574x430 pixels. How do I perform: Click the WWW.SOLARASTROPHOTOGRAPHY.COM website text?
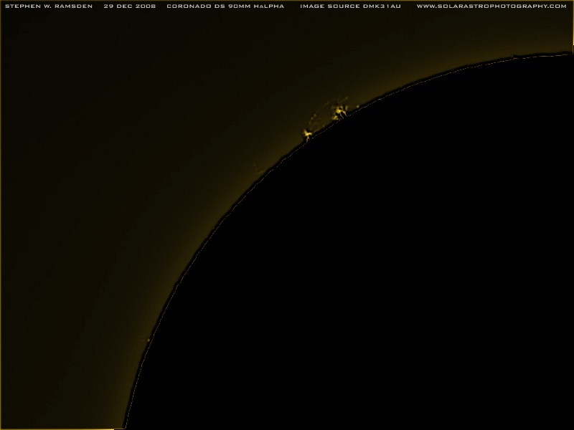tap(491, 6)
